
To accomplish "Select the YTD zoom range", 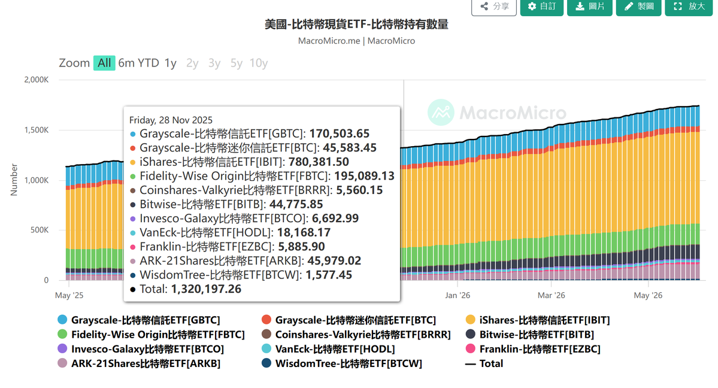I will pos(149,63).
